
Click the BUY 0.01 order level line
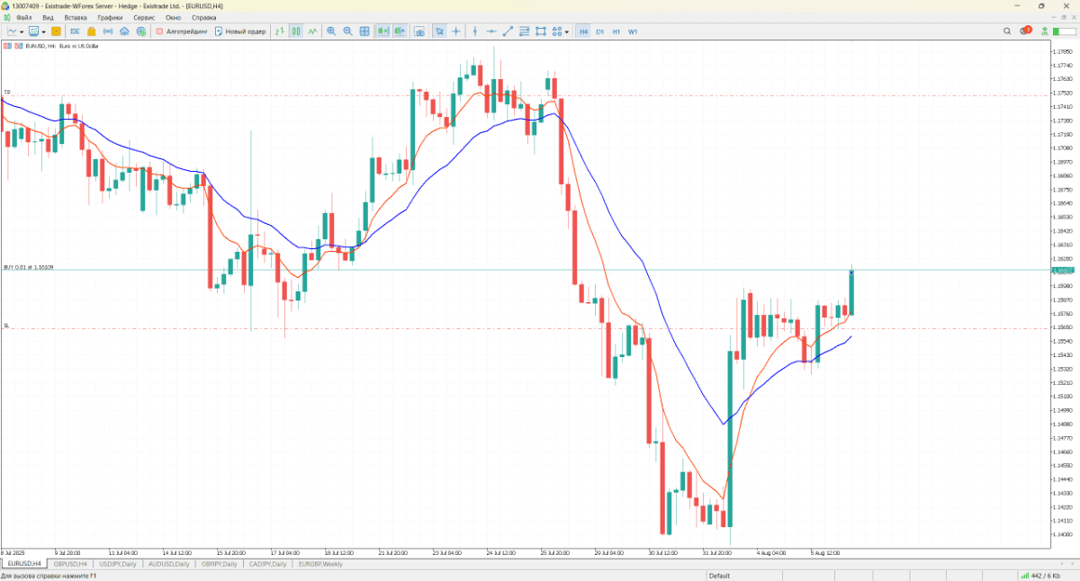coord(450,270)
